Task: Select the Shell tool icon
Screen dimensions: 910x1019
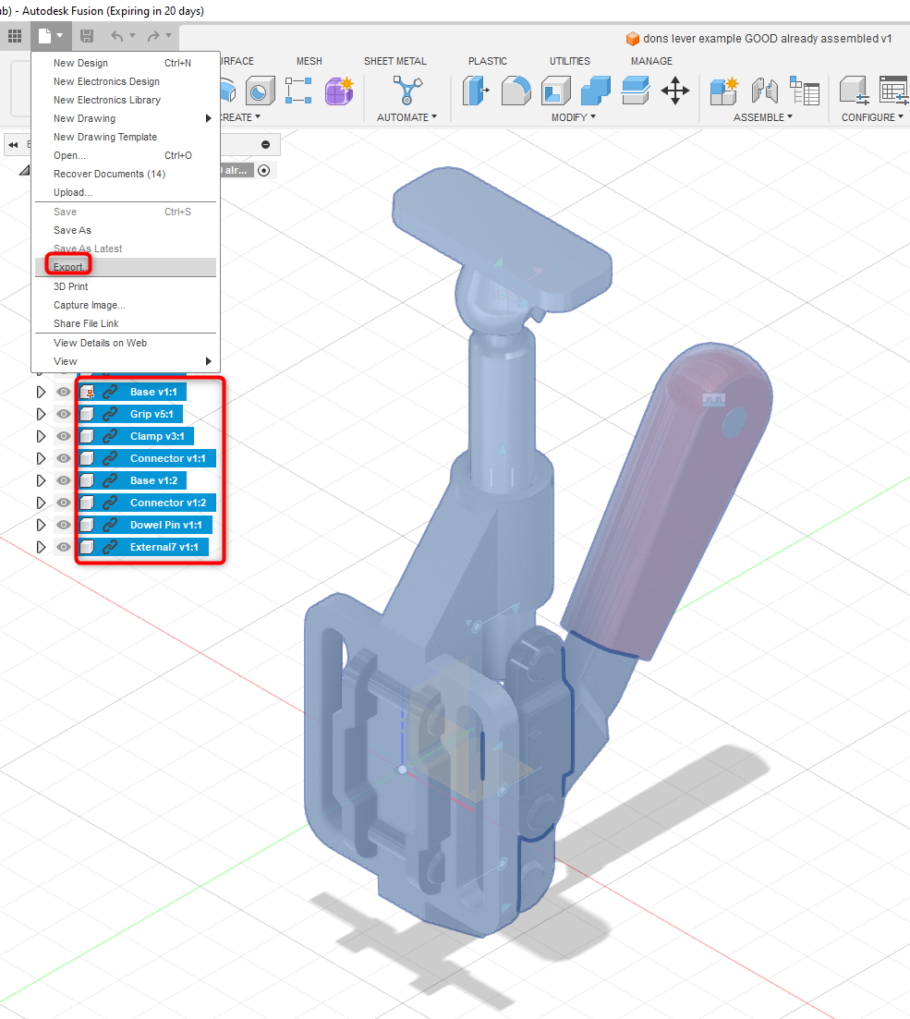Action: point(555,91)
